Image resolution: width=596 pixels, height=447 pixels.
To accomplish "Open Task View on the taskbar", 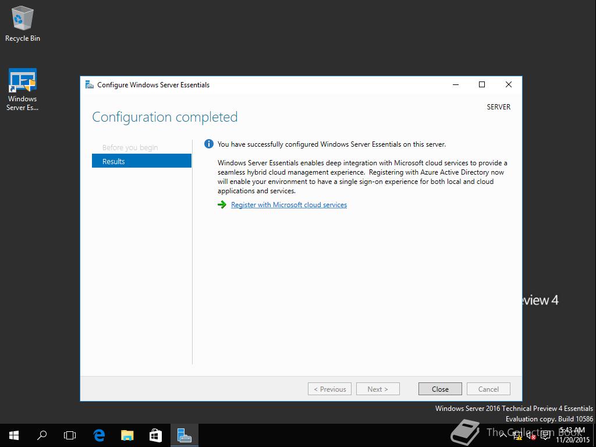I will coord(70,435).
